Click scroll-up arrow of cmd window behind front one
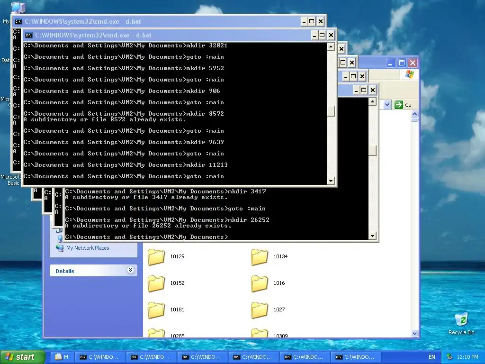This screenshot has height=364, width=485. click(372, 101)
